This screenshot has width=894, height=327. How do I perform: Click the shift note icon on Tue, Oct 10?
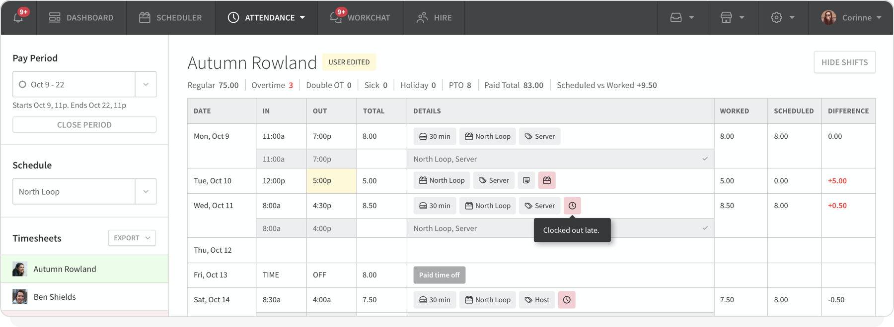526,181
